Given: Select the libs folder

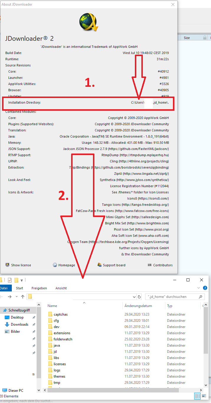Looking at the screenshot, I should click(x=56, y=358).
